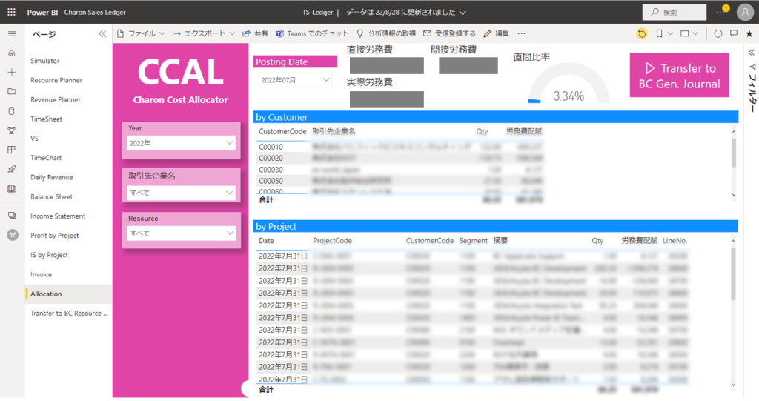Click the user account avatar

(x=745, y=12)
